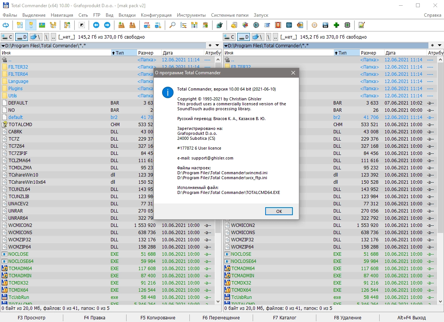Go to root '\' in the left panel

tap(47, 37)
